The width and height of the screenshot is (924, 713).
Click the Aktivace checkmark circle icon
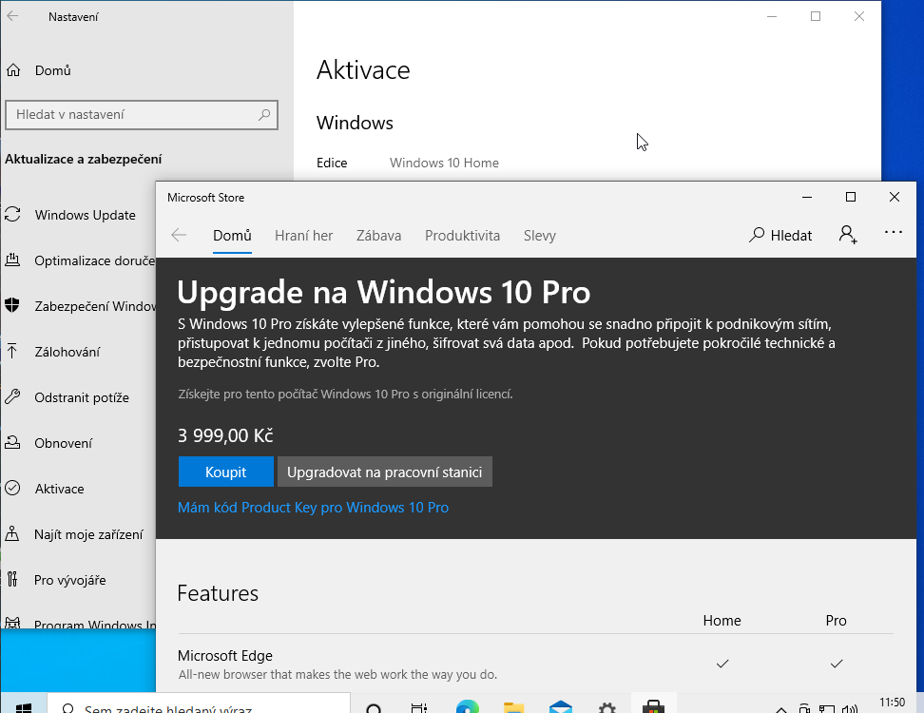point(12,488)
